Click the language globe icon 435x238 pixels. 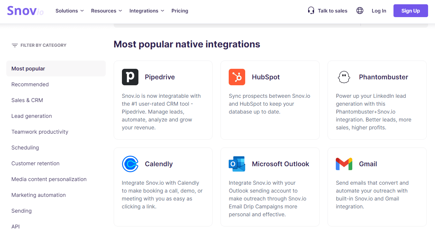(360, 10)
